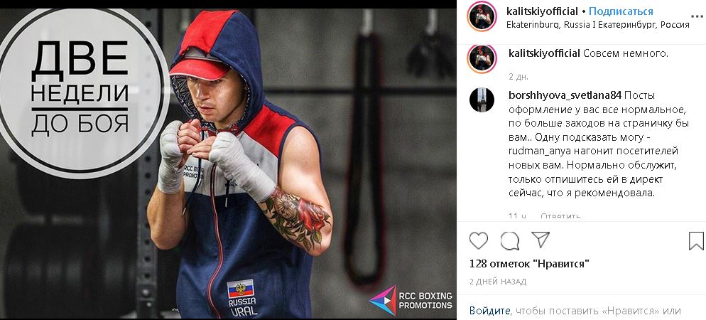Image resolution: width=706 pixels, height=320 pixels.
Task: Like the post with the heart icon
Action: 478,240
